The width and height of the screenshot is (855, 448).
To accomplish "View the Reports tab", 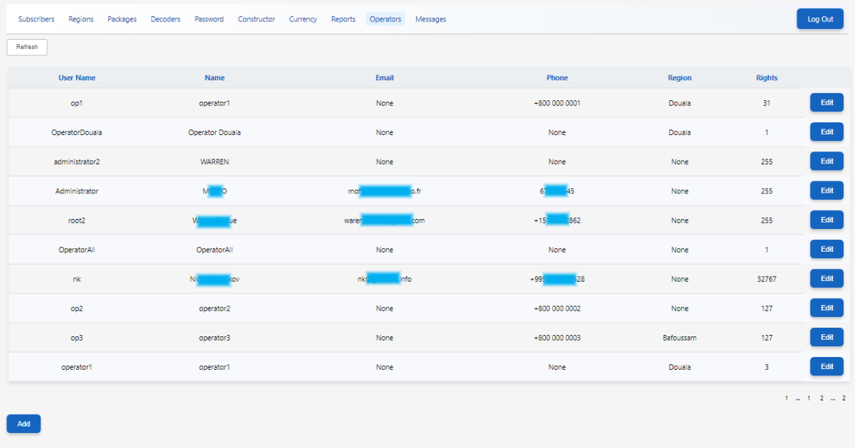I will [343, 19].
